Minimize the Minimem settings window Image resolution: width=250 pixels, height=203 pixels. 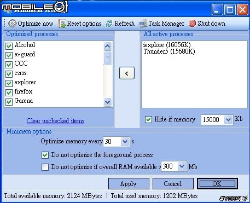coord(217,10)
